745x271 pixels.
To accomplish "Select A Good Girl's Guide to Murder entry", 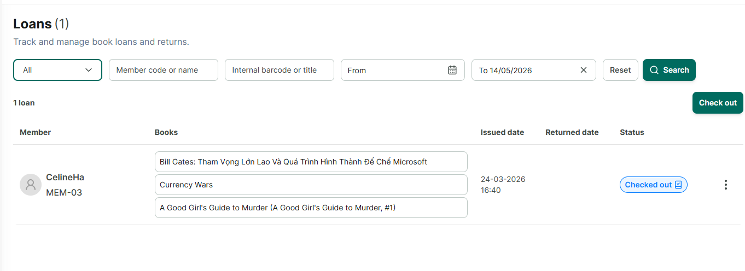I will pos(311,208).
